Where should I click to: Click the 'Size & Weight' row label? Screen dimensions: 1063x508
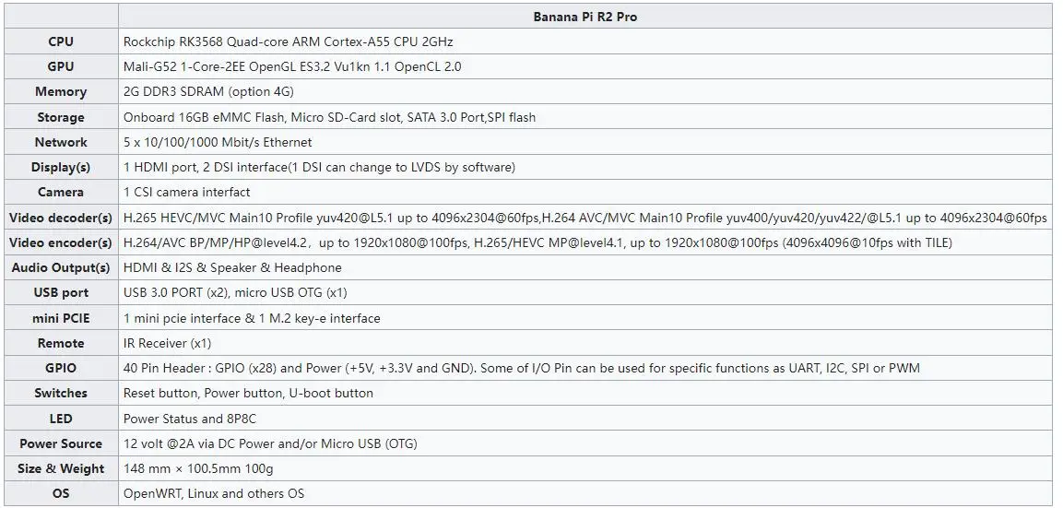pyautogui.click(x=61, y=468)
